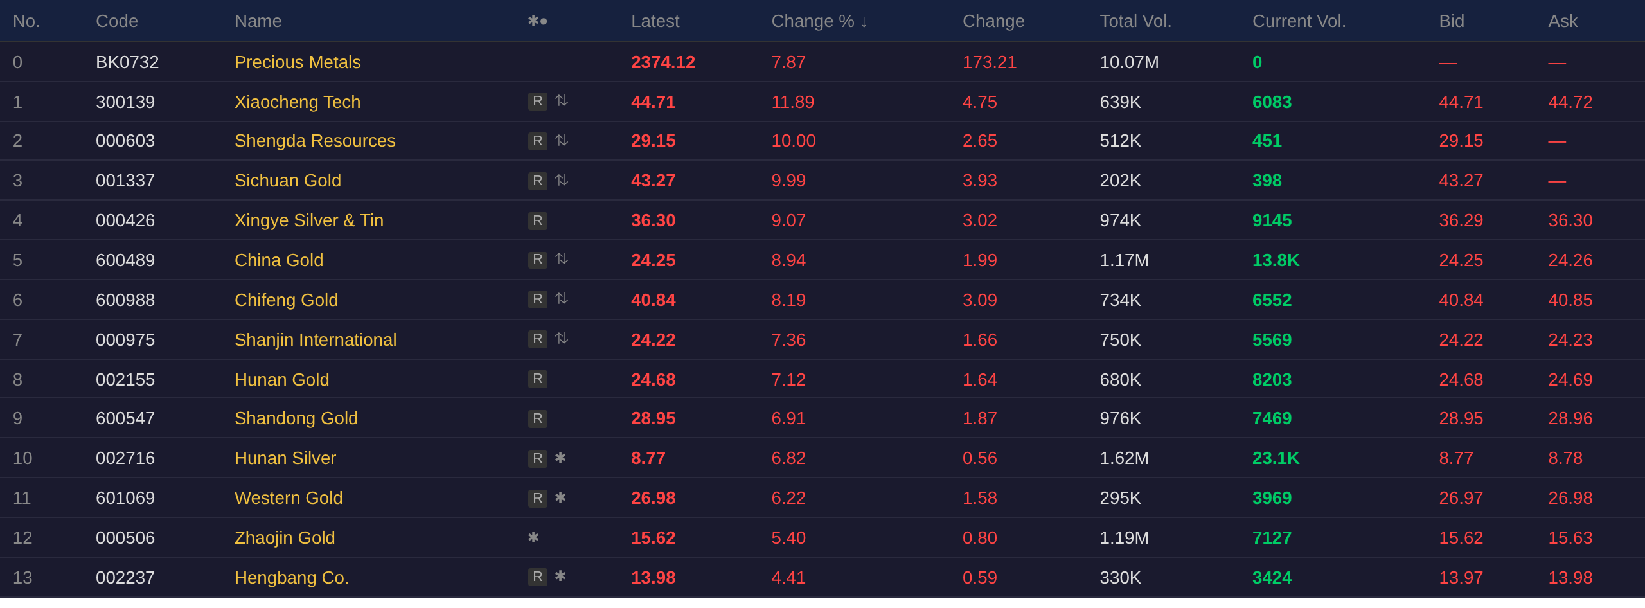Screen dimensions: 1645x608
Task: Sort by the Latest price header
Action: tap(655, 21)
